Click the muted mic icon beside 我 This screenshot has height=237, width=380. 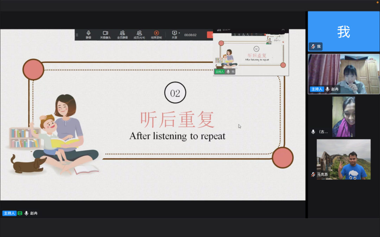[x=313, y=46]
